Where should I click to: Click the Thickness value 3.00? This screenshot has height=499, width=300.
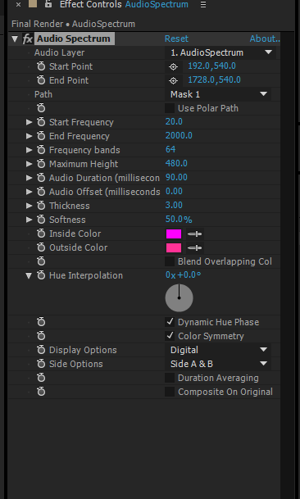(174, 206)
